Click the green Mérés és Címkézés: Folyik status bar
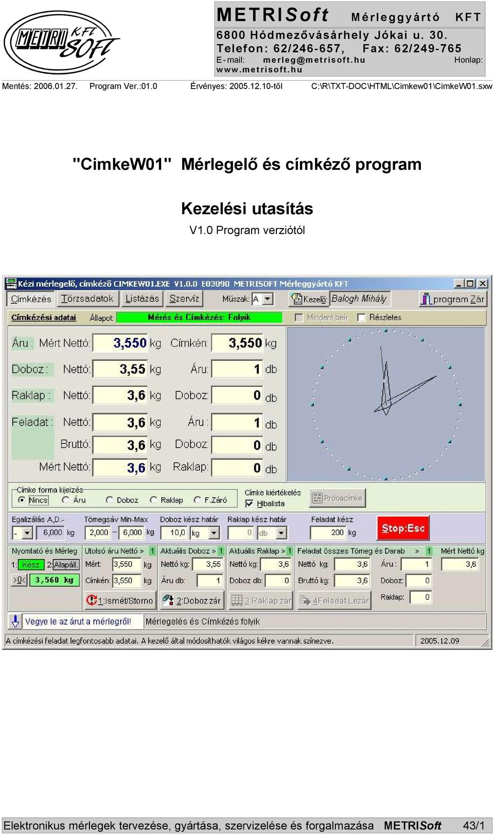The image size is (494, 835). pos(199,318)
